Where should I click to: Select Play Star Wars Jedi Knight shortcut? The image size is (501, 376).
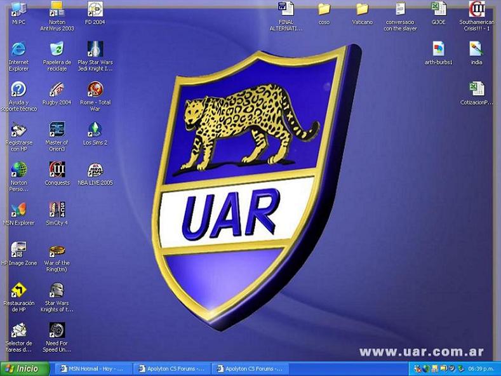(x=95, y=56)
